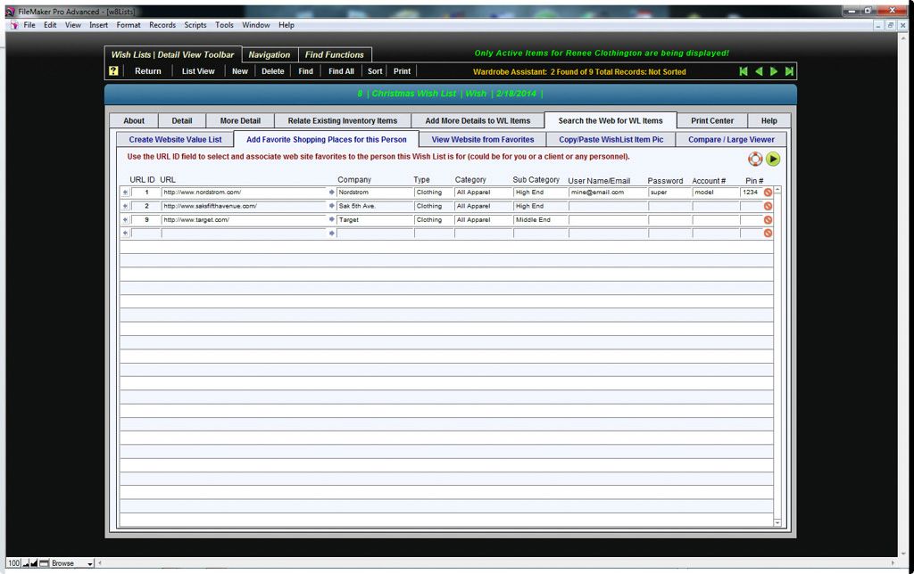914x574 pixels.
Task: Click red delete icon on the blank row
Action: [768, 233]
